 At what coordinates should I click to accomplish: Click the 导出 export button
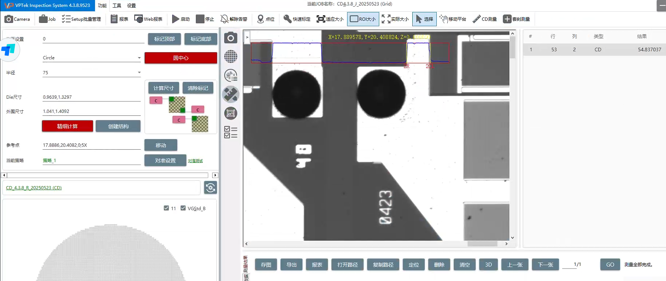(x=291, y=265)
